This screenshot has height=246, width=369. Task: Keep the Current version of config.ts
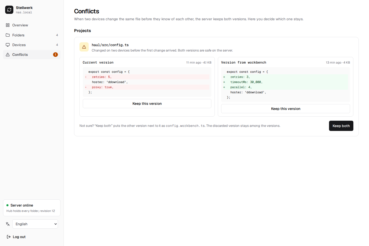click(x=147, y=104)
